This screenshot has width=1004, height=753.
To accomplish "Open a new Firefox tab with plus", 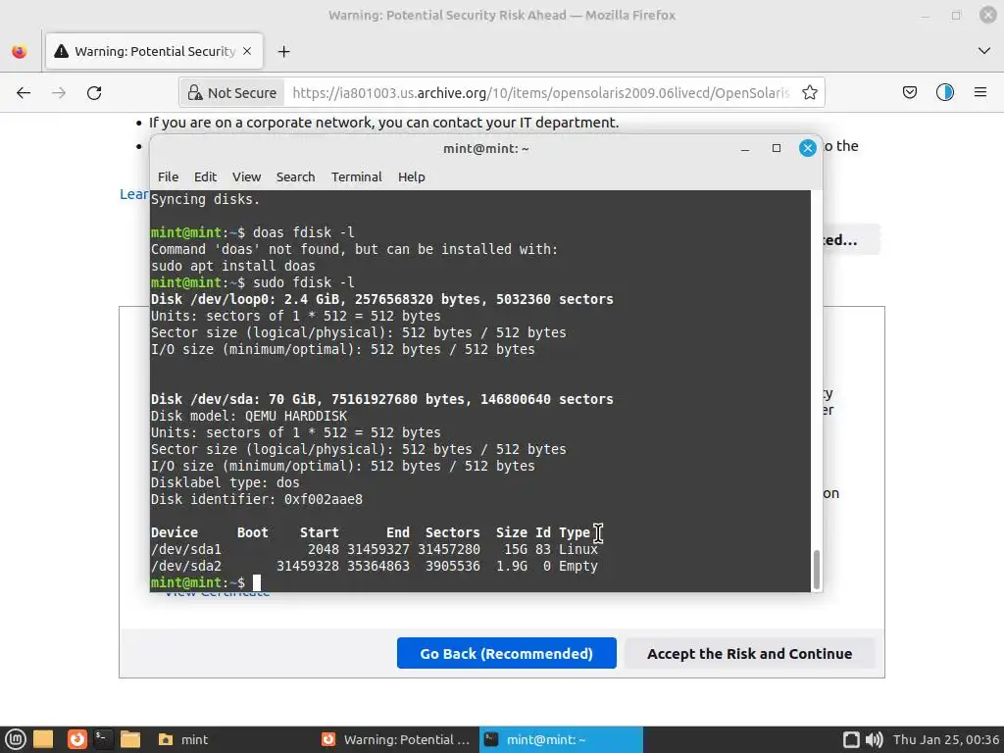I will click(283, 51).
